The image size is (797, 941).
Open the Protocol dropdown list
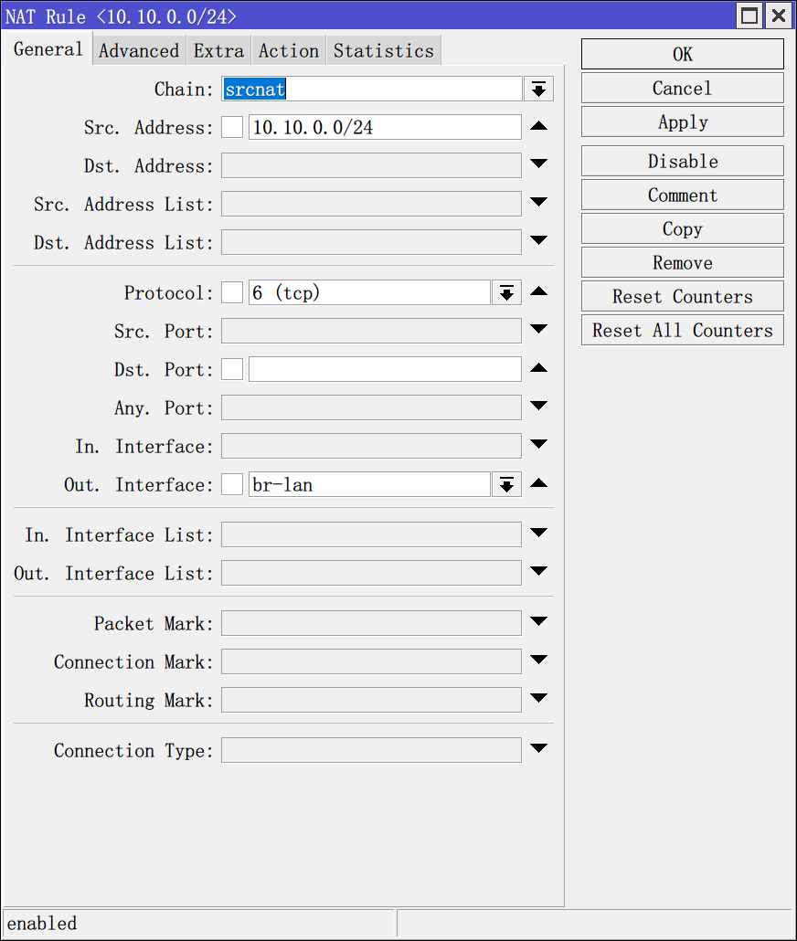[506, 293]
